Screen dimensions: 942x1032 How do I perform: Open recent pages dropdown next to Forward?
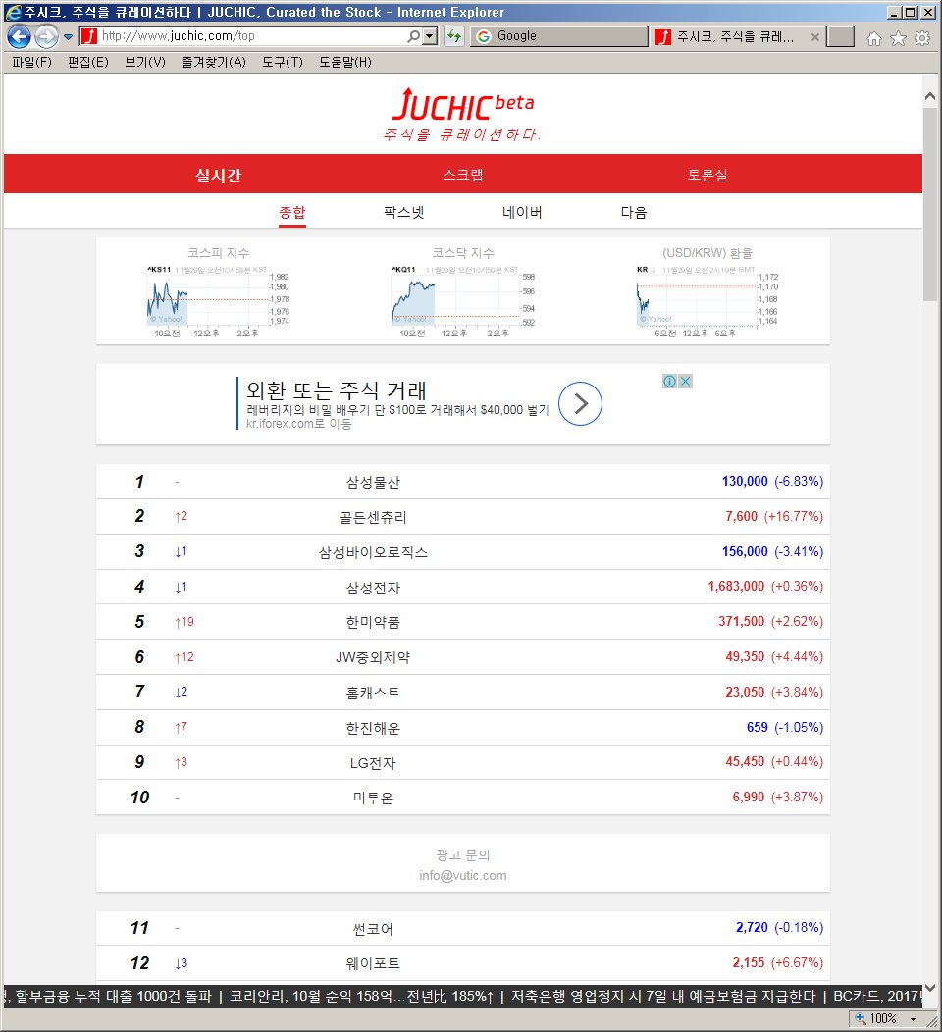[x=68, y=37]
